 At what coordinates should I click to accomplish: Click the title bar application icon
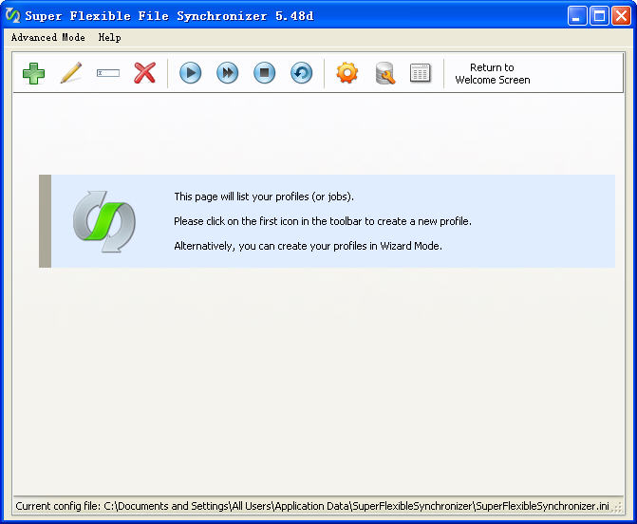click(x=12, y=16)
